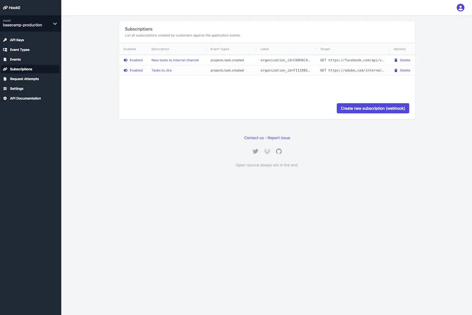472x315 pixels.
Task: Open the GitHub icon in the footer
Action: point(279,152)
